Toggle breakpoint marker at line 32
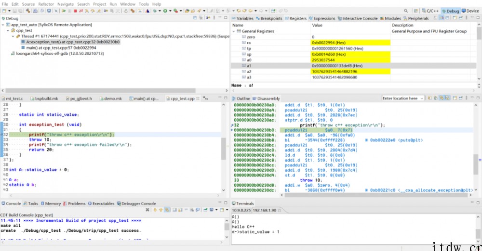 click(x=1, y=135)
